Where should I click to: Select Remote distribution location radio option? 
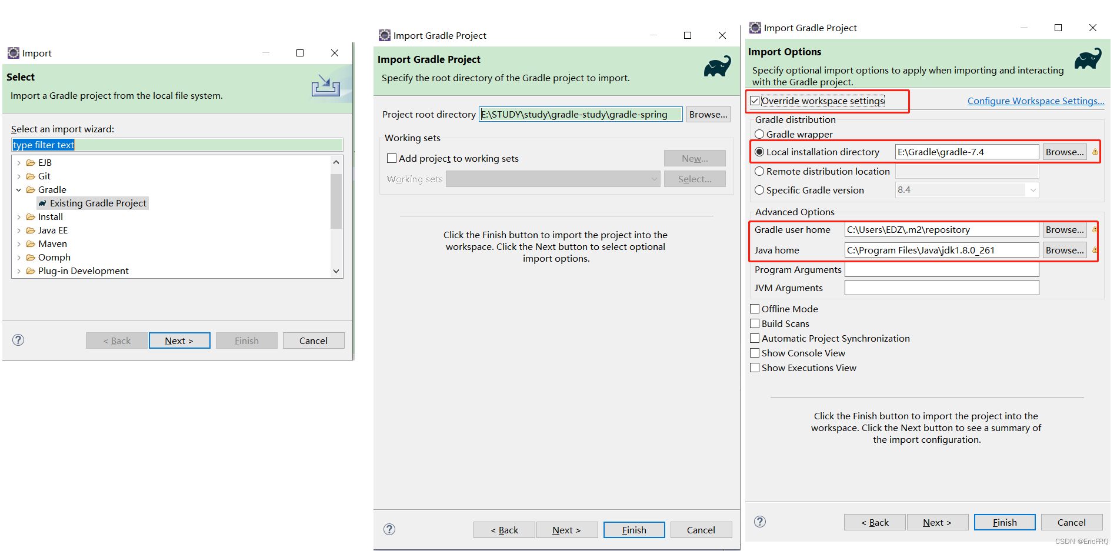pyautogui.click(x=759, y=171)
